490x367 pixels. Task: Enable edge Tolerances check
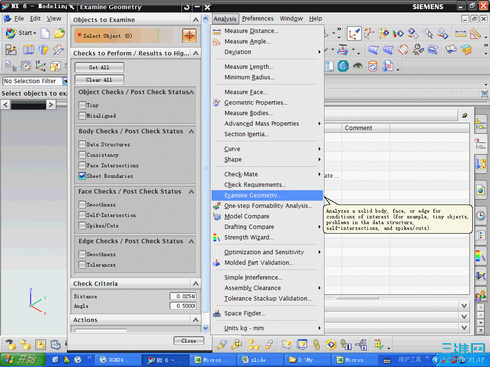click(82, 265)
